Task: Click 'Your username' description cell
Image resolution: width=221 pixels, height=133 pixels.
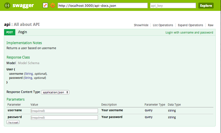Action: [x=112, y=110]
